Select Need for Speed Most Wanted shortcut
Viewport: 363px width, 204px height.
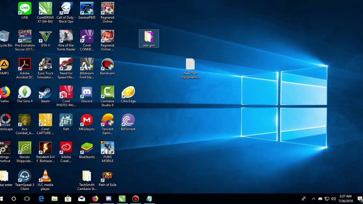click(x=66, y=68)
